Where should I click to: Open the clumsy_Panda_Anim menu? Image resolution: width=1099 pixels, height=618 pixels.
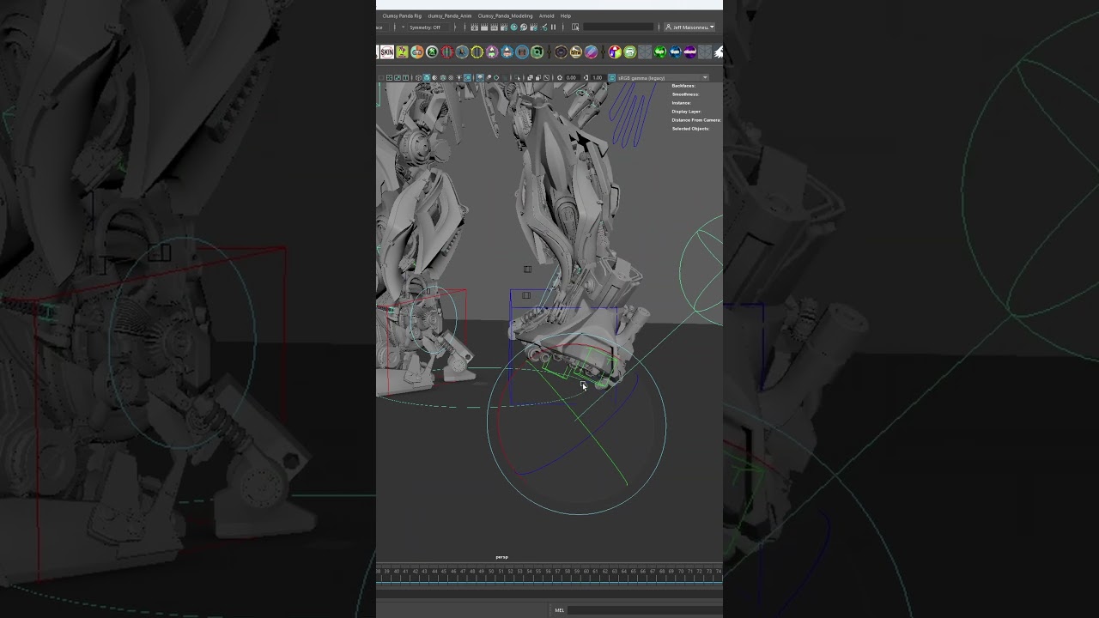(450, 15)
